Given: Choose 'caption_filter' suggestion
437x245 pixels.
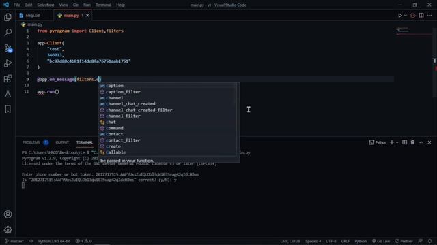Looking at the screenshot, I should click(167, 92).
